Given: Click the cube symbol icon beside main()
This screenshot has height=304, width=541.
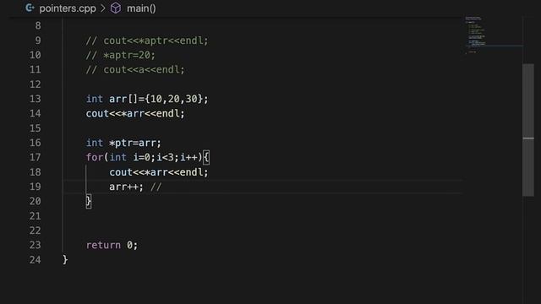Looking at the screenshot, I should click(x=116, y=8).
